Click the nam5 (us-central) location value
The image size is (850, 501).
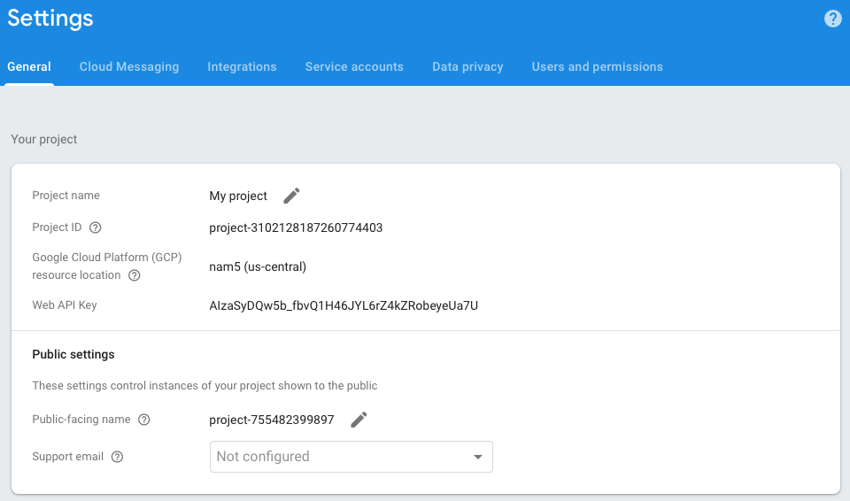coord(258,266)
